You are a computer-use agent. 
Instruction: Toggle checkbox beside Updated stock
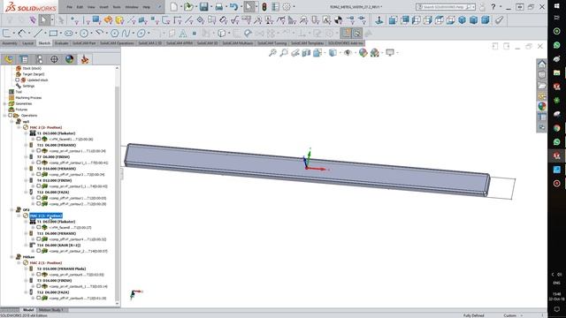click(18, 80)
